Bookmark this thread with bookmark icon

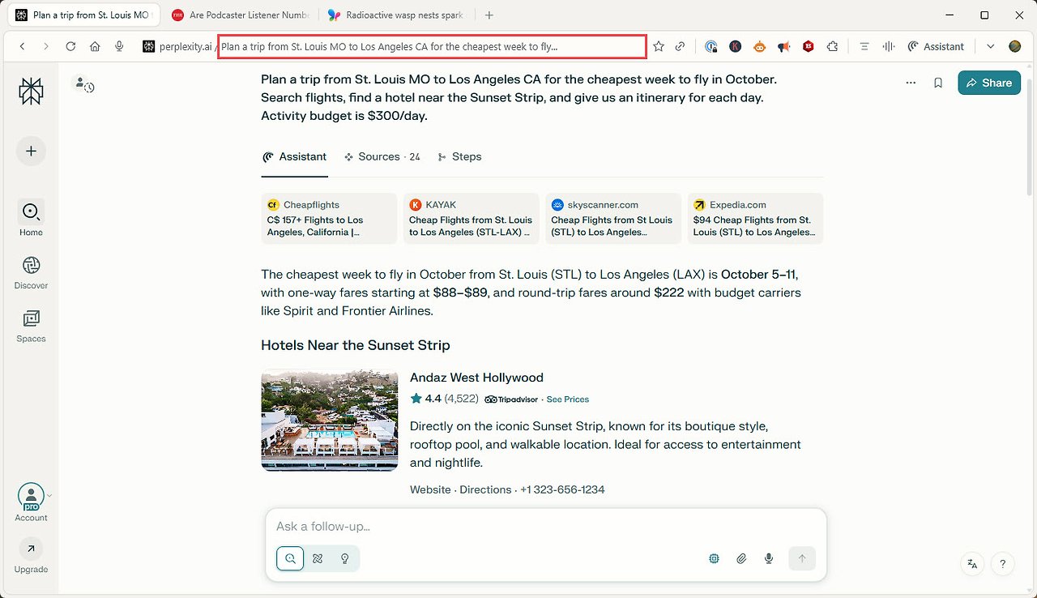(938, 83)
